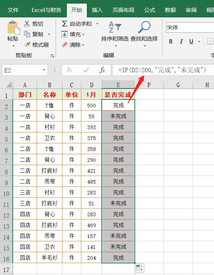Click the formula bar Cancel X
The width and height of the screenshot is (214, 275).
(x=69, y=70)
